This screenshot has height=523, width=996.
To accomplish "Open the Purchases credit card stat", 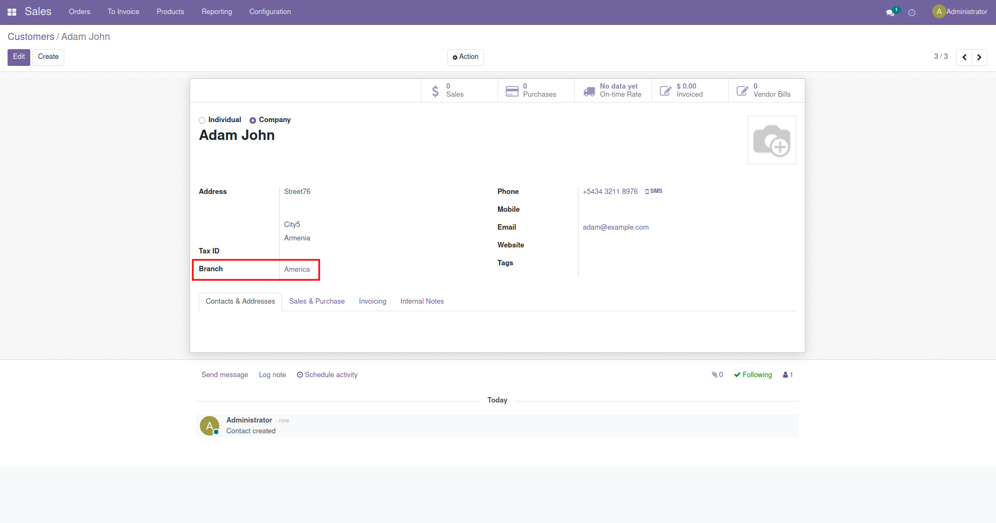I will pyautogui.click(x=536, y=90).
